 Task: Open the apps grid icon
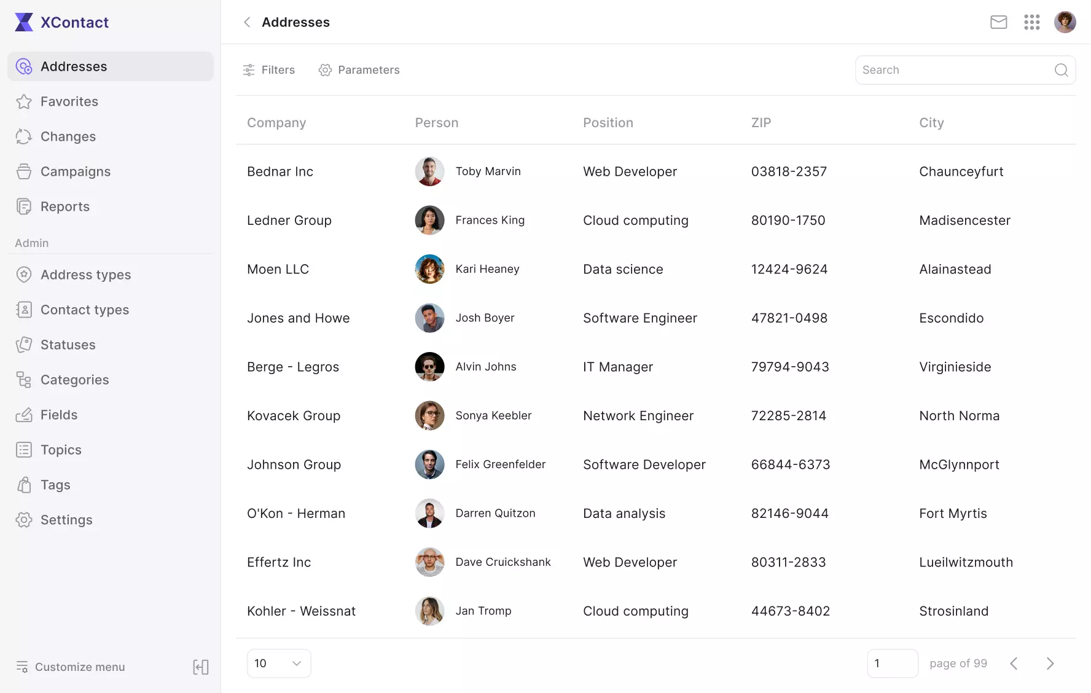(x=1032, y=22)
